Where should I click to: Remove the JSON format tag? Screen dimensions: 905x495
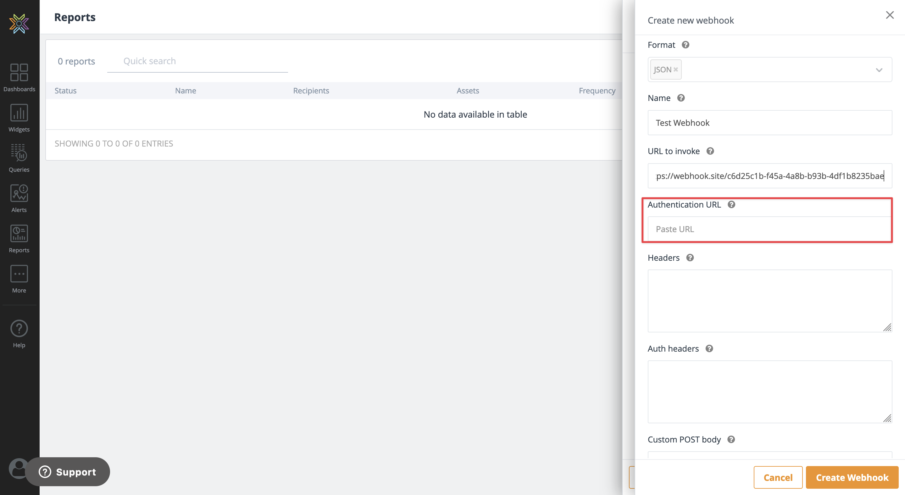point(675,70)
